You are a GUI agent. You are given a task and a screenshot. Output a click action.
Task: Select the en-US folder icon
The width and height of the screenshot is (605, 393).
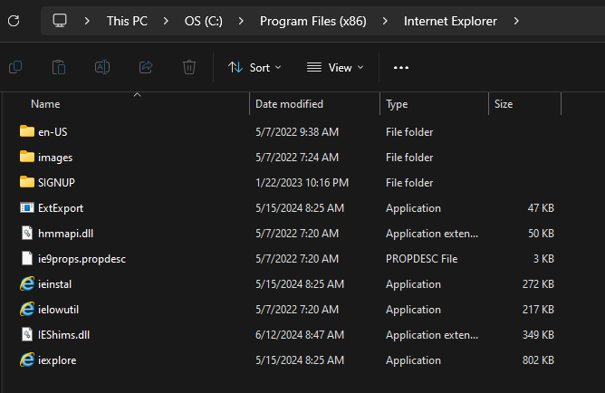pyautogui.click(x=27, y=131)
